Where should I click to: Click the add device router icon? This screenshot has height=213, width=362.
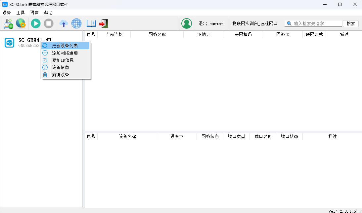8,23
